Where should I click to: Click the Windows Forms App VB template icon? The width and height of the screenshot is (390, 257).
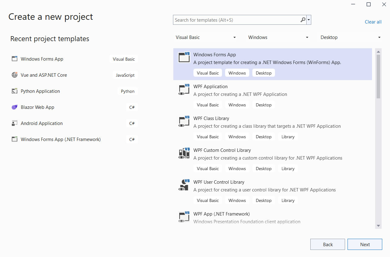click(184, 58)
